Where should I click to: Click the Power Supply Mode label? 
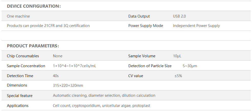pos(146,26)
